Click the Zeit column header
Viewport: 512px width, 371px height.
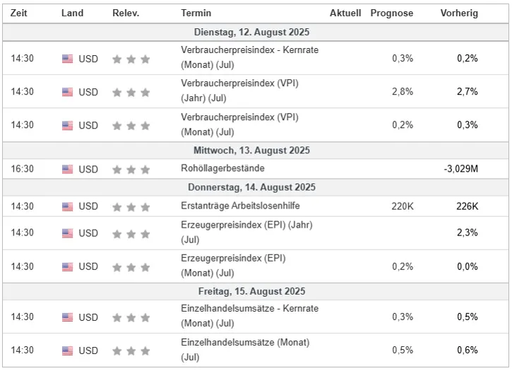[18, 13]
